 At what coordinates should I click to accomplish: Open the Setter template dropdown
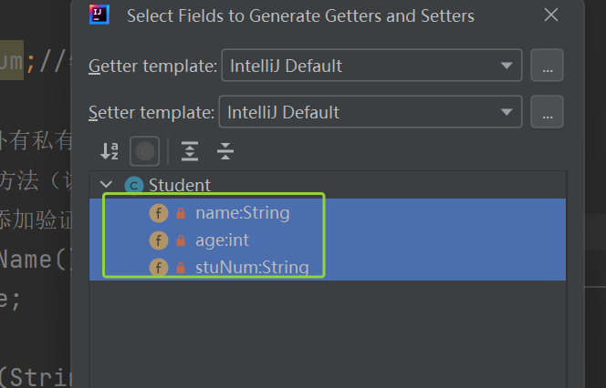(371, 112)
